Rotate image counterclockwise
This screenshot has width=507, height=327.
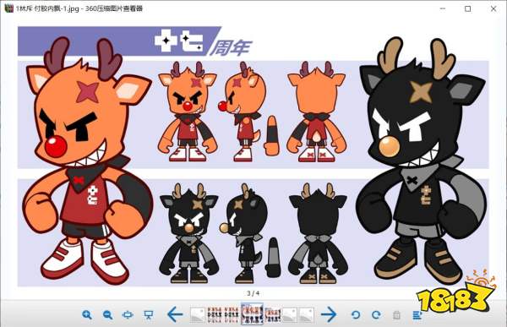(356, 314)
